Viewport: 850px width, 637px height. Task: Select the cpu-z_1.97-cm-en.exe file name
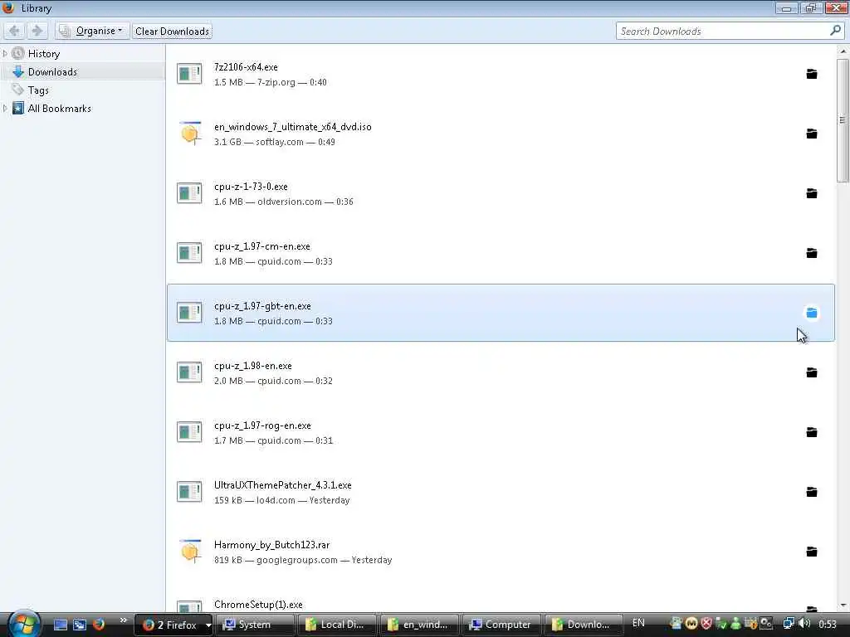pos(261,246)
